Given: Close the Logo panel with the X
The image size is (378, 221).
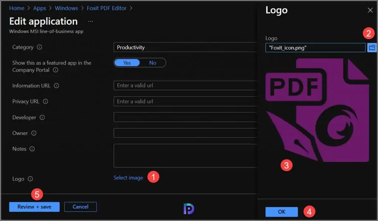Looking at the screenshot, I should coord(370,10).
